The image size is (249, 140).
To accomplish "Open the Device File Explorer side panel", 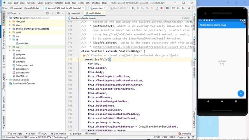I will pos(194,118).
